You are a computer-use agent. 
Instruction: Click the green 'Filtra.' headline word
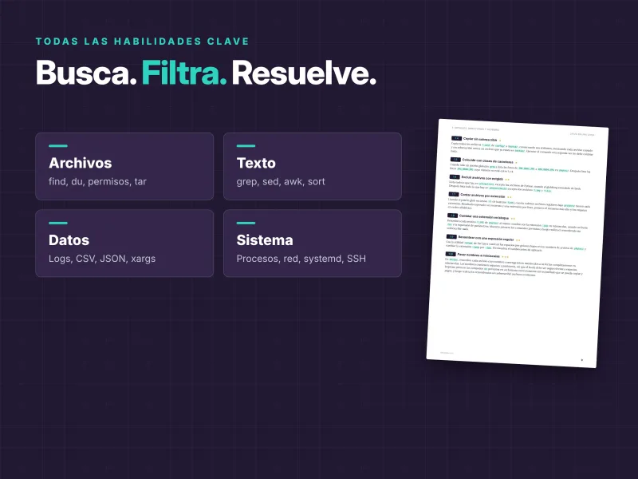point(184,73)
